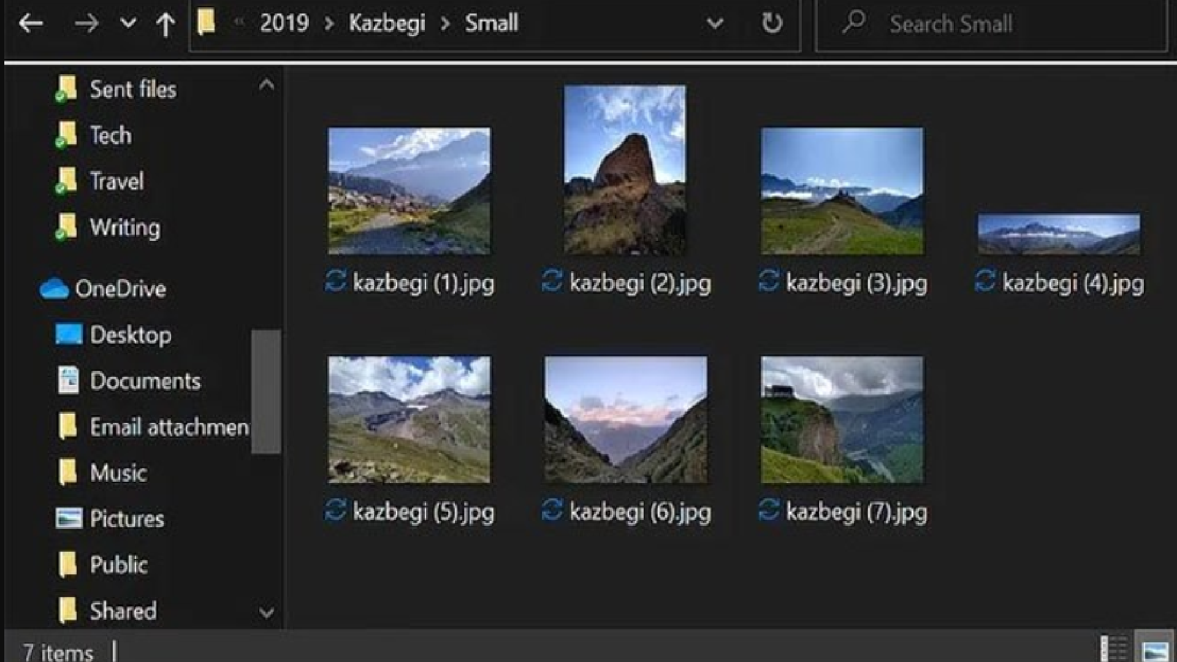Select the kazbegi (4).jpg panorama thumbnail
The image size is (1177, 662).
[1059, 234]
